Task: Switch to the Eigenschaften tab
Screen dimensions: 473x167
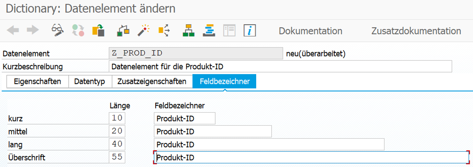Action: click(37, 82)
